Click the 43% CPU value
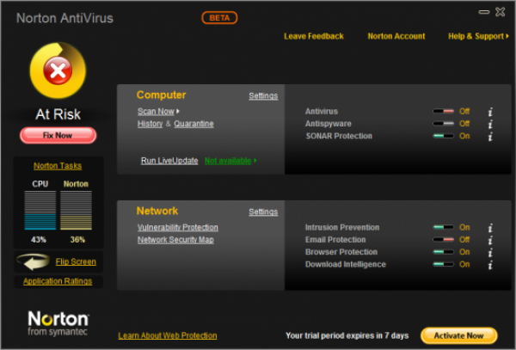Screen dimensions: 516x350 pyautogui.click(x=39, y=239)
